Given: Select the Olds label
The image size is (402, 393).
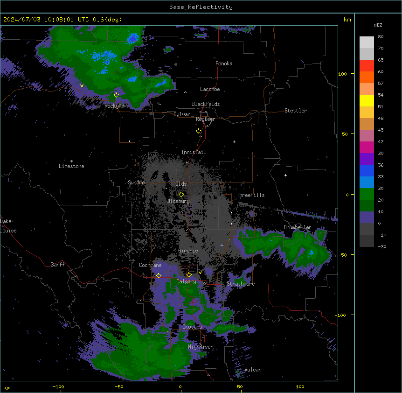Looking at the screenshot, I should (x=181, y=184).
